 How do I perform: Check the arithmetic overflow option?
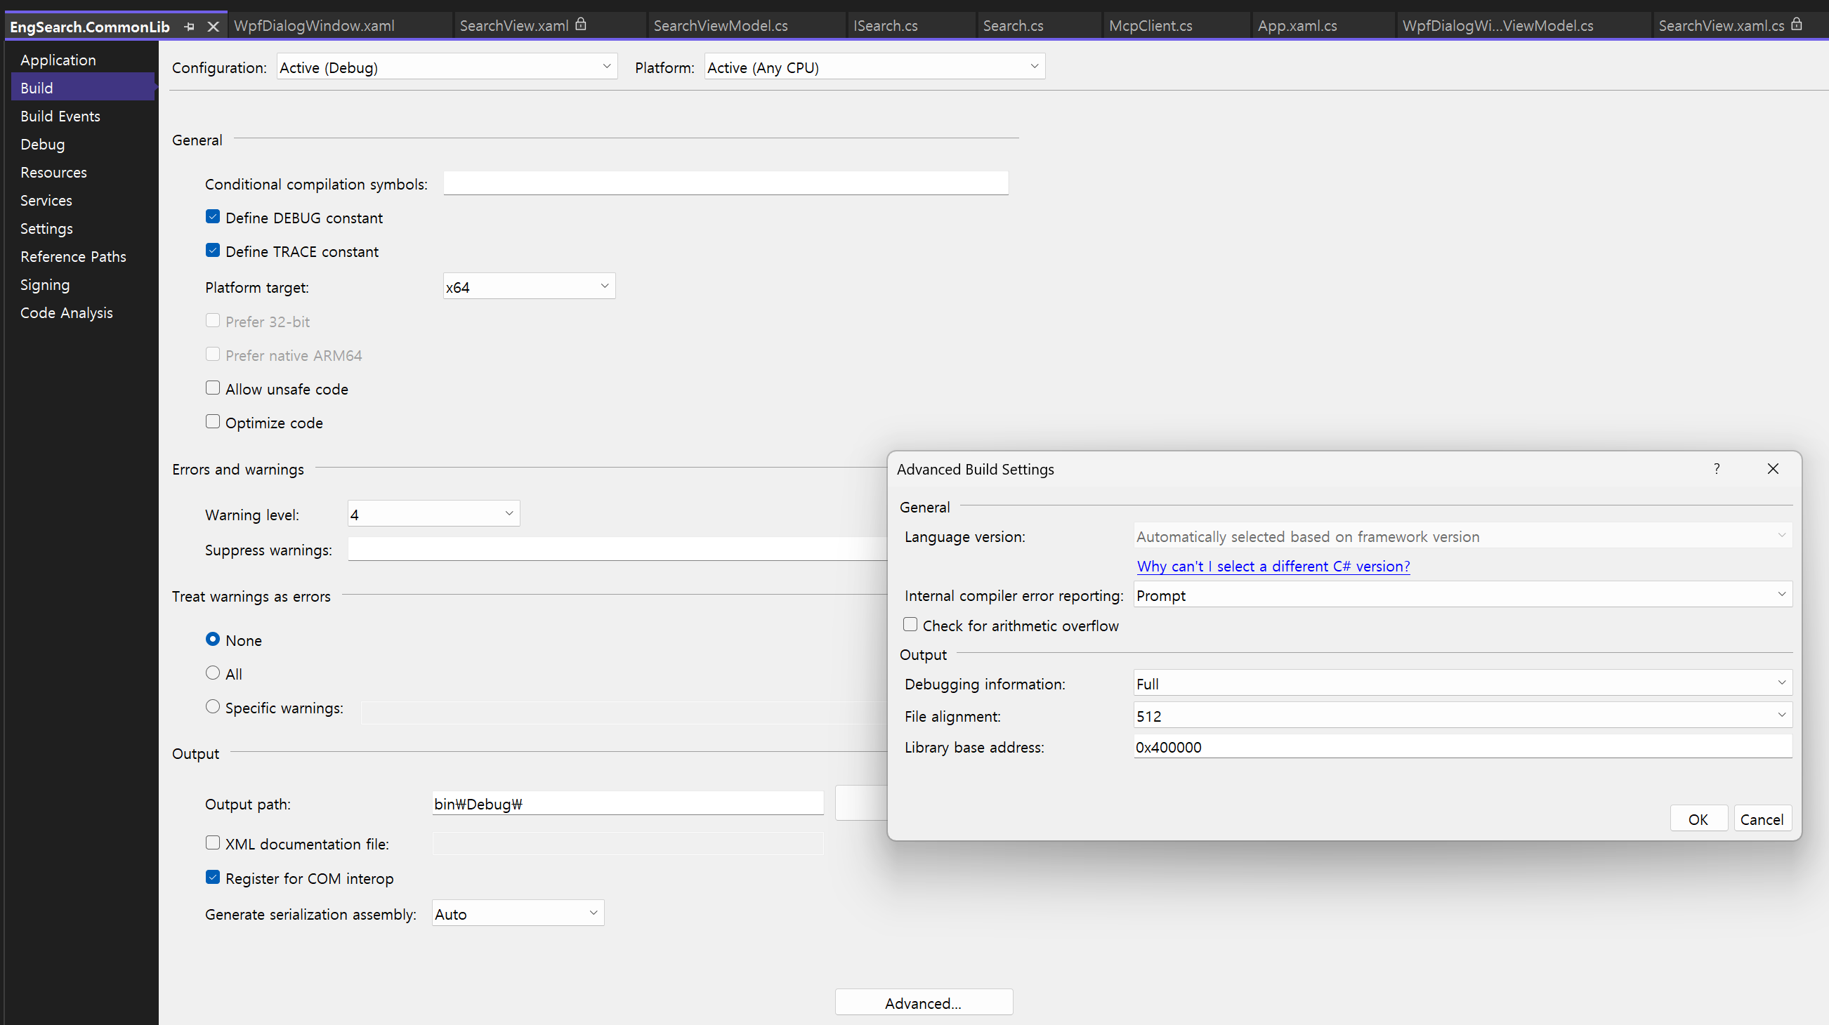pyautogui.click(x=910, y=625)
